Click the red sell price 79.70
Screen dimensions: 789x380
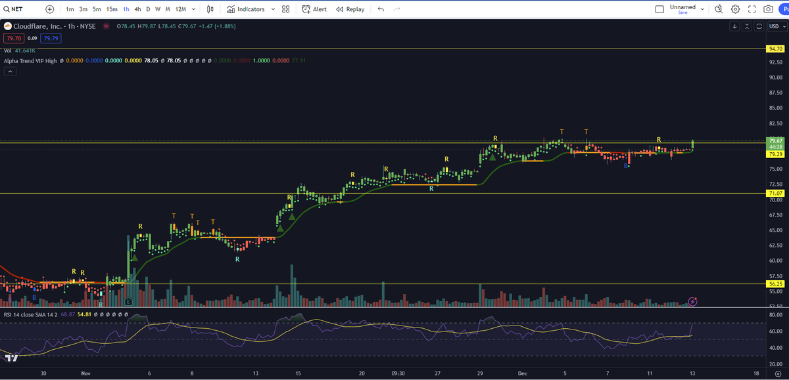(12, 39)
